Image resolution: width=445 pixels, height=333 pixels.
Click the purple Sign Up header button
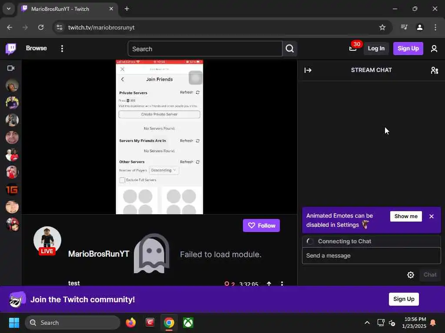pyautogui.click(x=408, y=49)
